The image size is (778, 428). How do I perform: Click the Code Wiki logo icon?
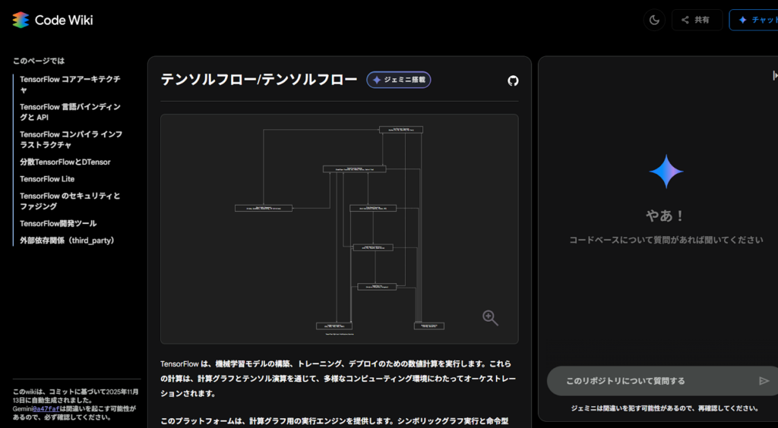(21, 20)
